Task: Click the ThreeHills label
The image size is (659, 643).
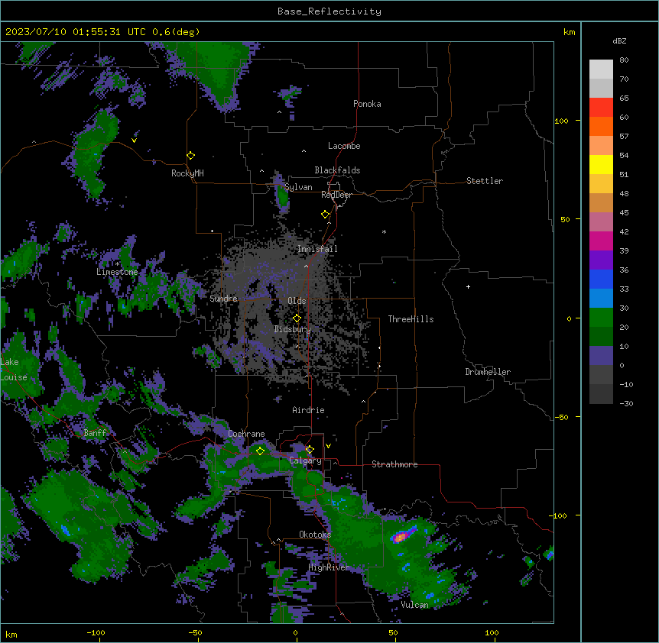Action: (x=411, y=319)
